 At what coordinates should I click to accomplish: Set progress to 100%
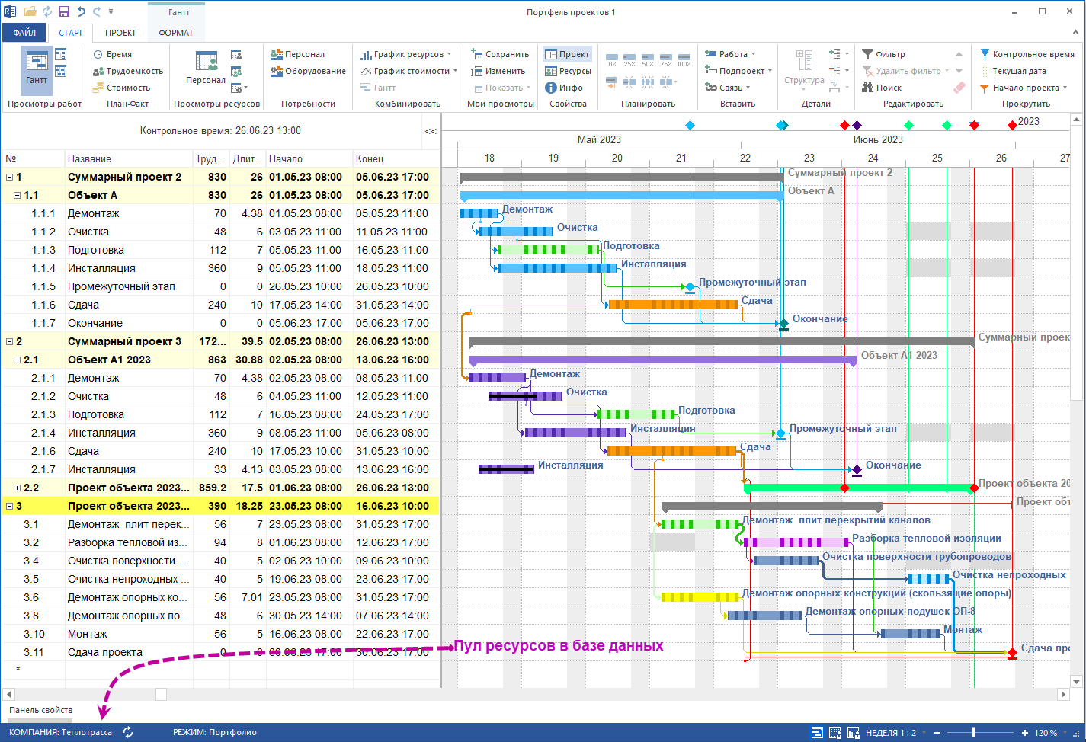(684, 60)
